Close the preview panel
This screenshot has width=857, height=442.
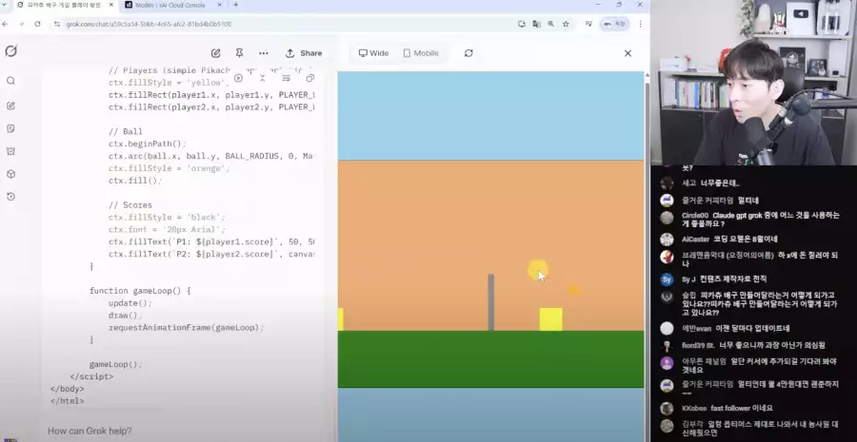coord(628,53)
